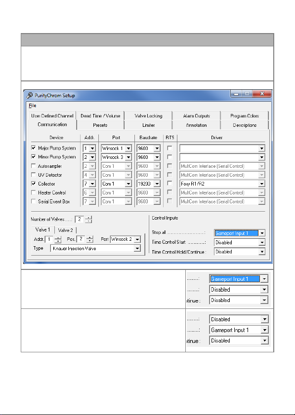
Task: Toggle RTS checkbox for Collector
Action: click(169, 184)
